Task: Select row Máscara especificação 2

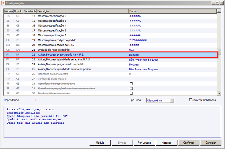Action: (x=110, y=16)
